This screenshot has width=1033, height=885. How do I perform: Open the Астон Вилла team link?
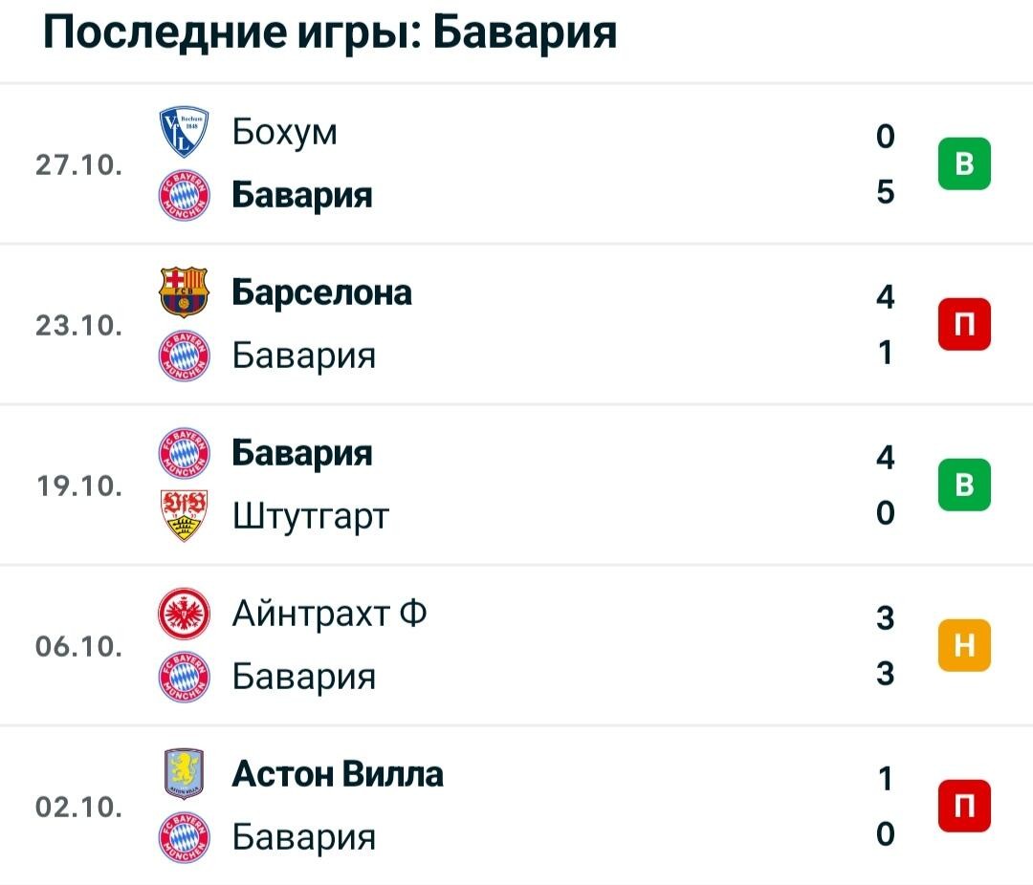coord(338,774)
